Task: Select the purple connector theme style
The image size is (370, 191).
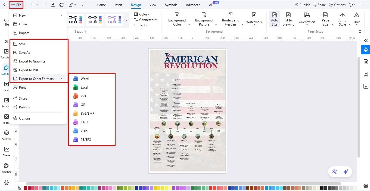Action: coord(114,20)
